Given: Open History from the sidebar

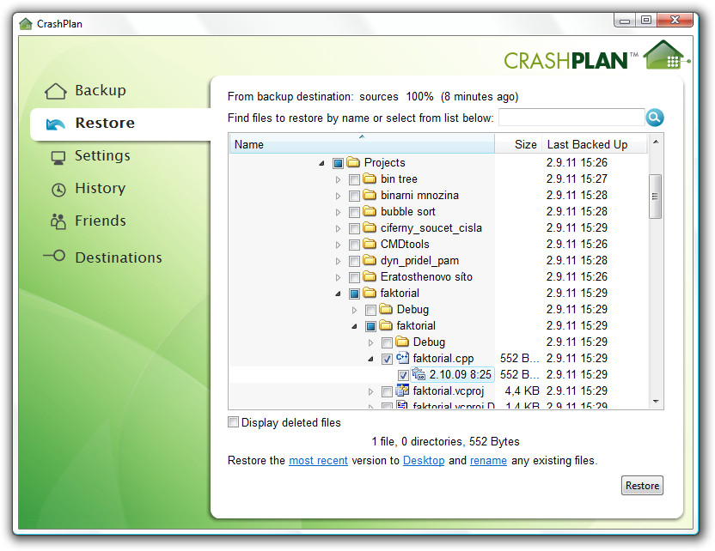Looking at the screenshot, I should [x=88, y=189].
